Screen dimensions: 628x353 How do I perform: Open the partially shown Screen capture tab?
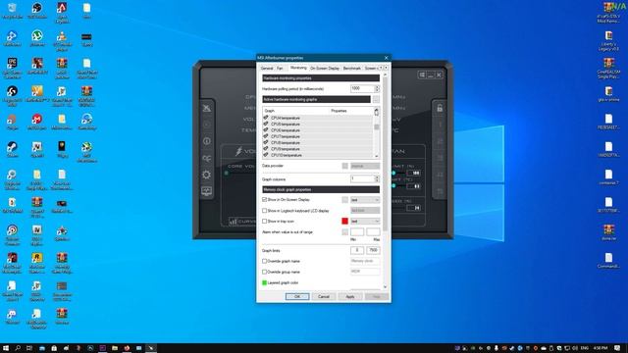(x=370, y=69)
